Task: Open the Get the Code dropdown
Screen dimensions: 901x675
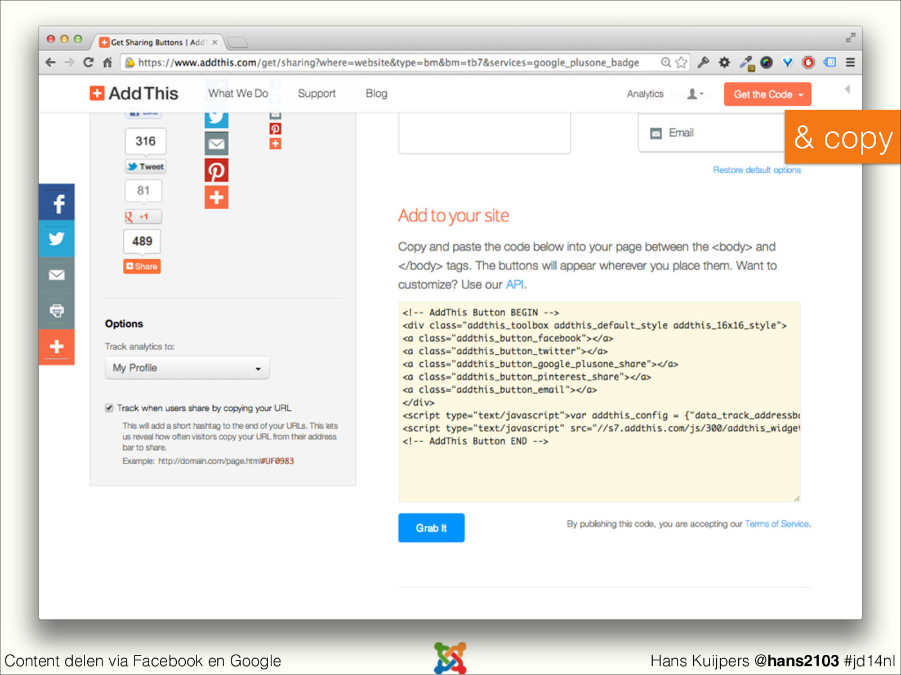Action: tap(768, 94)
